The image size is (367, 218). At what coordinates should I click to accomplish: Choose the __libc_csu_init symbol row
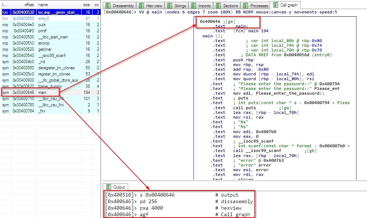click(x=50, y=98)
